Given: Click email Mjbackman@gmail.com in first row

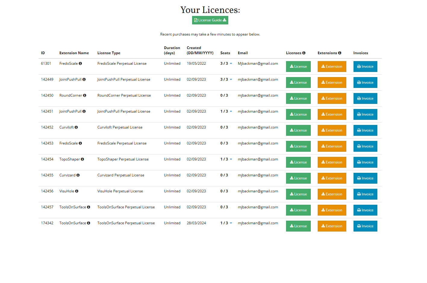Looking at the screenshot, I should [x=258, y=64].
